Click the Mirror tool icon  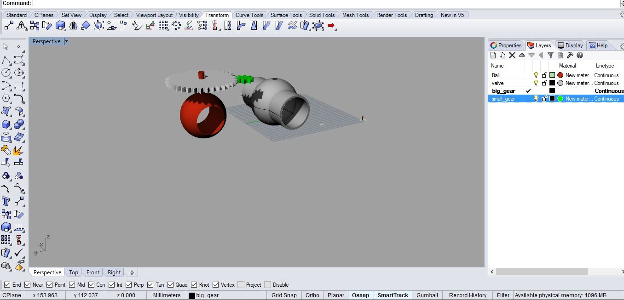(73, 26)
